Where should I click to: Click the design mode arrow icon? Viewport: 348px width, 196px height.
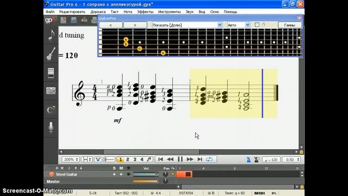point(98,160)
